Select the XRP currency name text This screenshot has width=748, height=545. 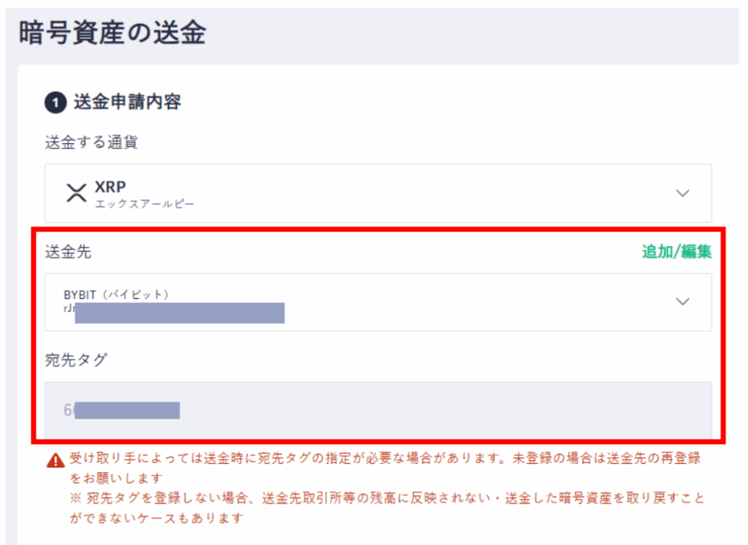[x=110, y=186]
